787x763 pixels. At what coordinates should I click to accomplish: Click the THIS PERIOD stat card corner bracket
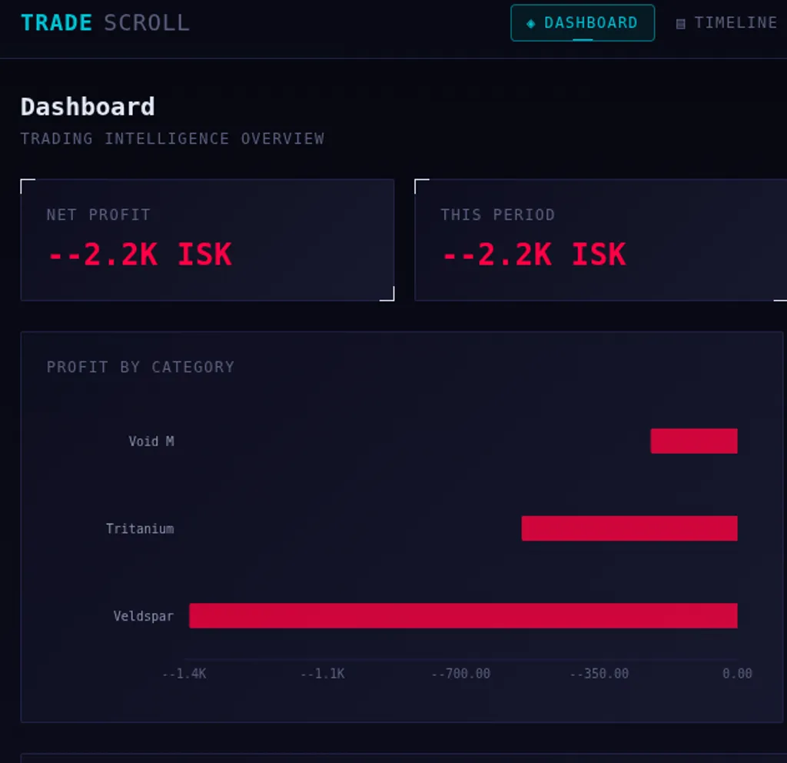point(420,183)
